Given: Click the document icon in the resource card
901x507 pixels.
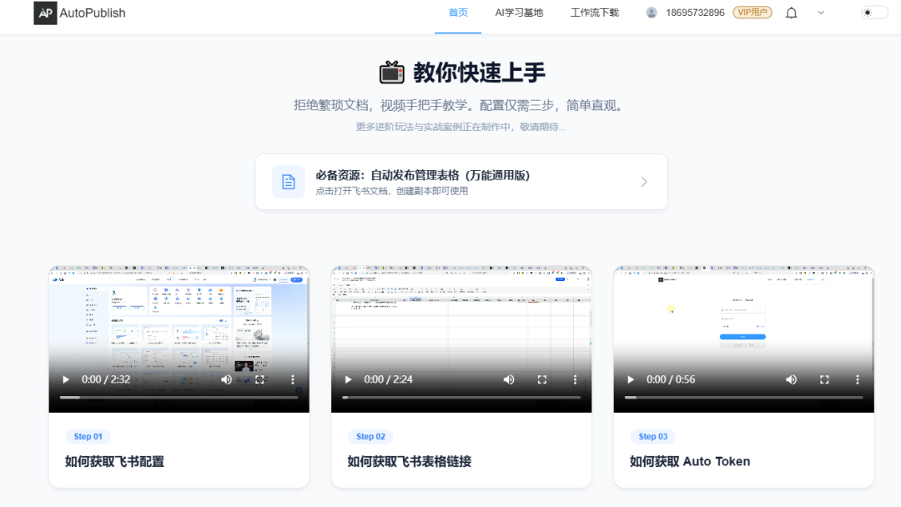Looking at the screenshot, I should [289, 182].
